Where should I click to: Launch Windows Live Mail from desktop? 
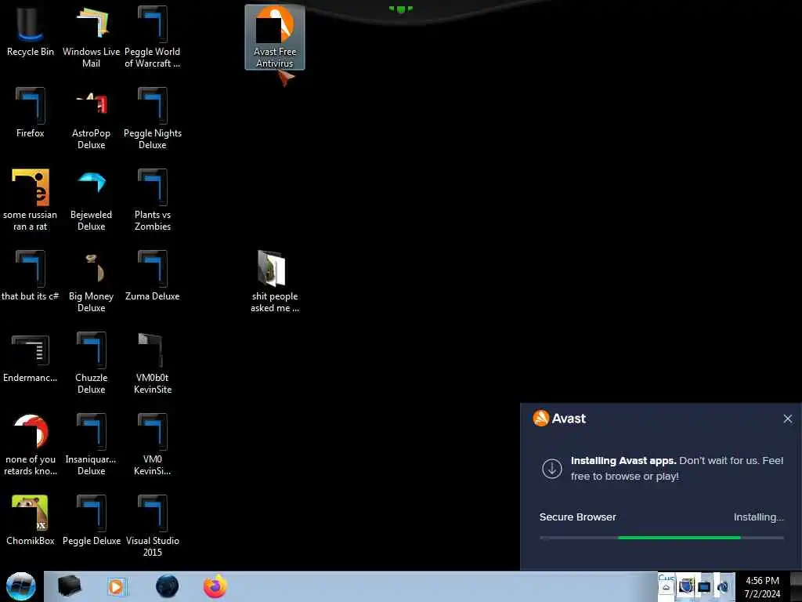click(91, 37)
